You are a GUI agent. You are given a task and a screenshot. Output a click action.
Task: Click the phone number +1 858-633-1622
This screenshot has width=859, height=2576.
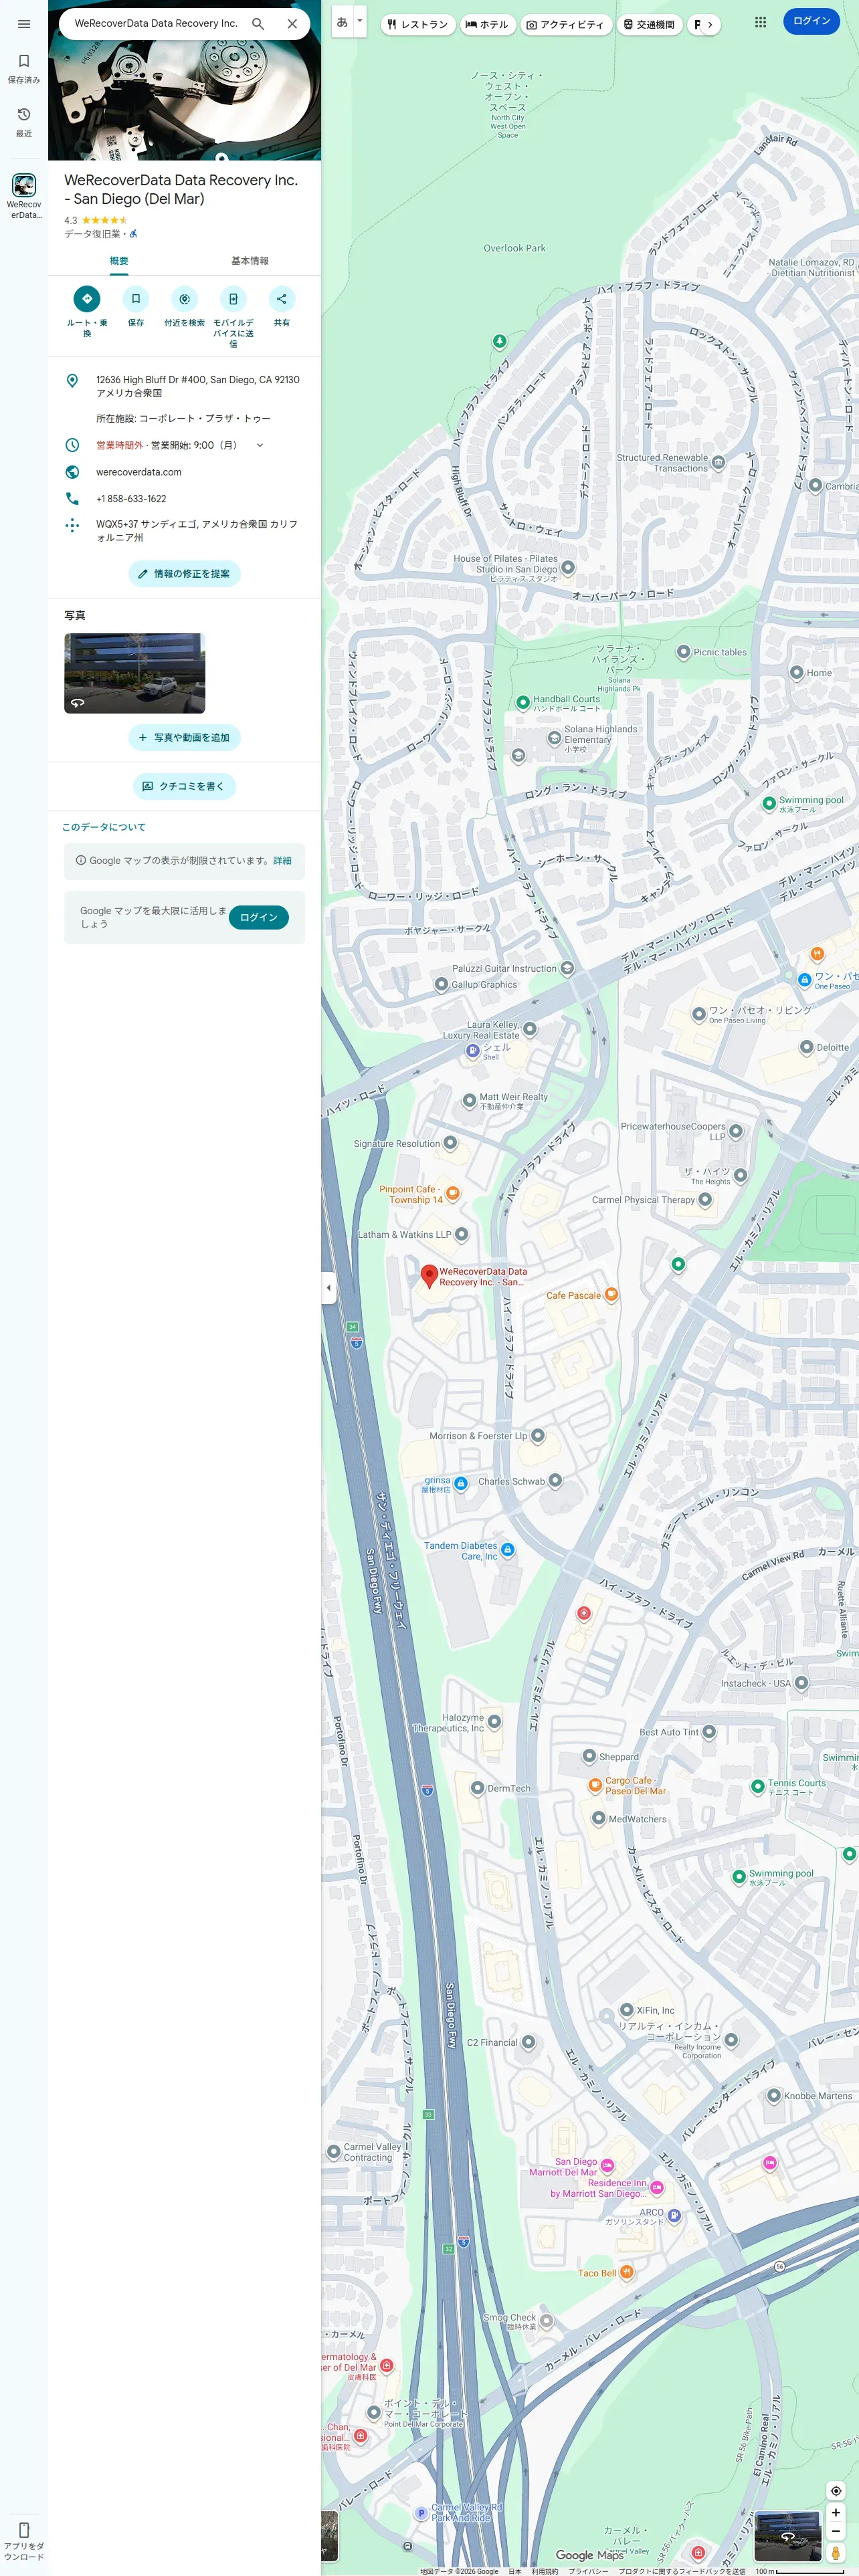pos(131,499)
